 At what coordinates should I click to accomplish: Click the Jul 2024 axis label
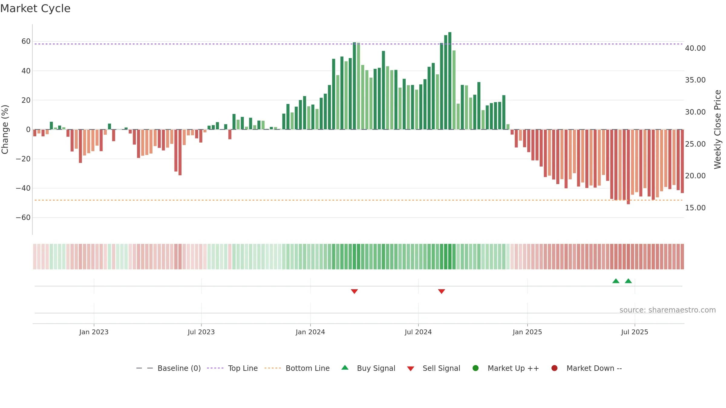[x=418, y=332]
